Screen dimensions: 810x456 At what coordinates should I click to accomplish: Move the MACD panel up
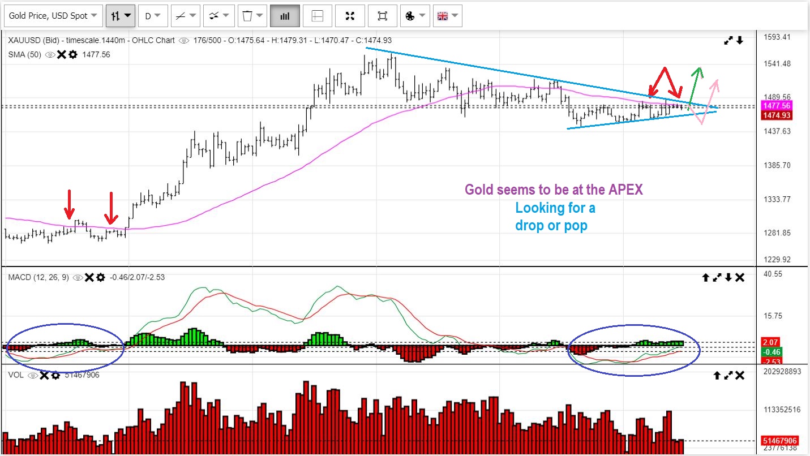pyautogui.click(x=706, y=277)
